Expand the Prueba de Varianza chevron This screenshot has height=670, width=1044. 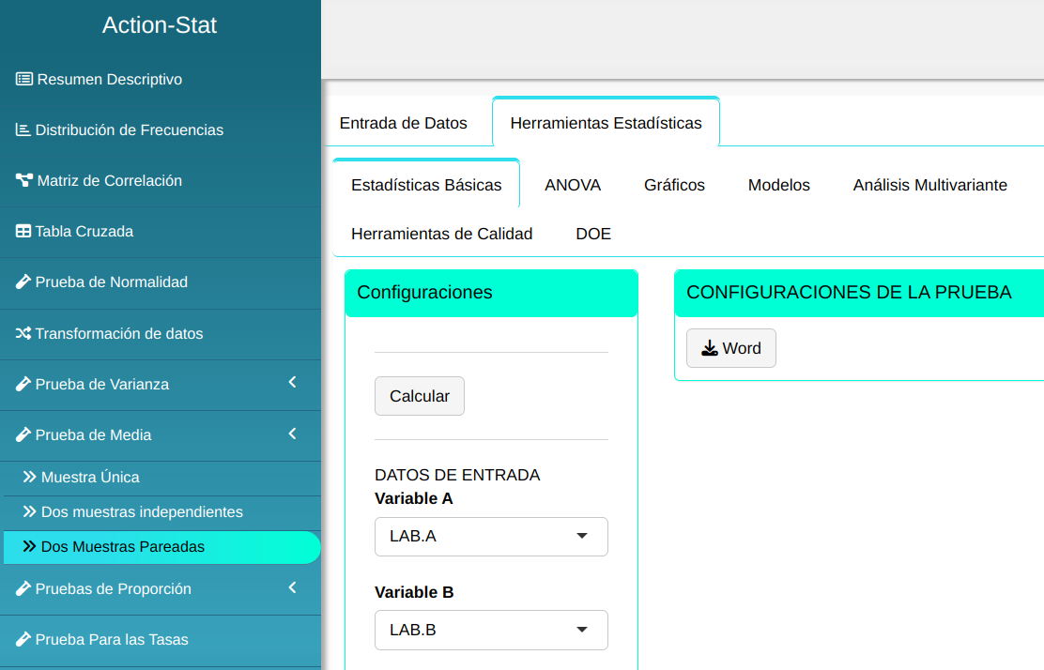pos(292,383)
